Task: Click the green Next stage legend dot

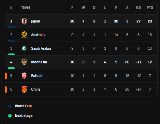Action: click(10, 116)
